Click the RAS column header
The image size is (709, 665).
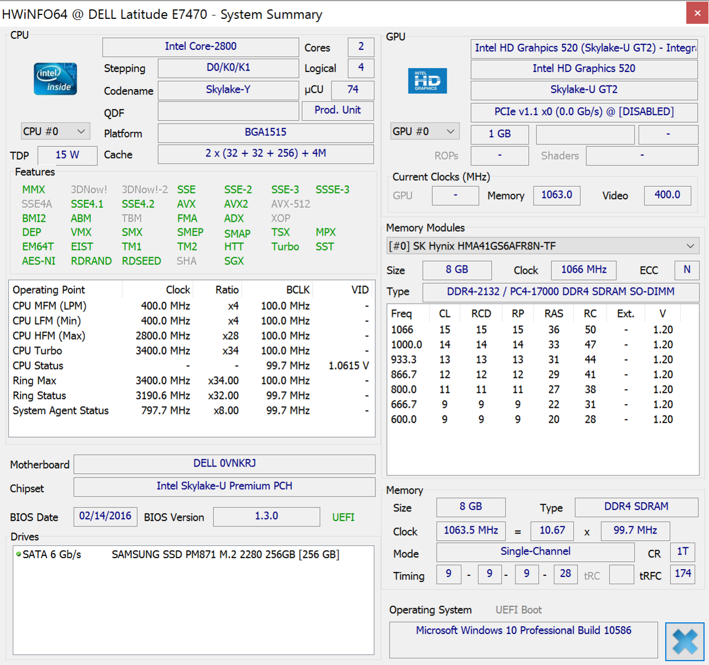(x=554, y=314)
